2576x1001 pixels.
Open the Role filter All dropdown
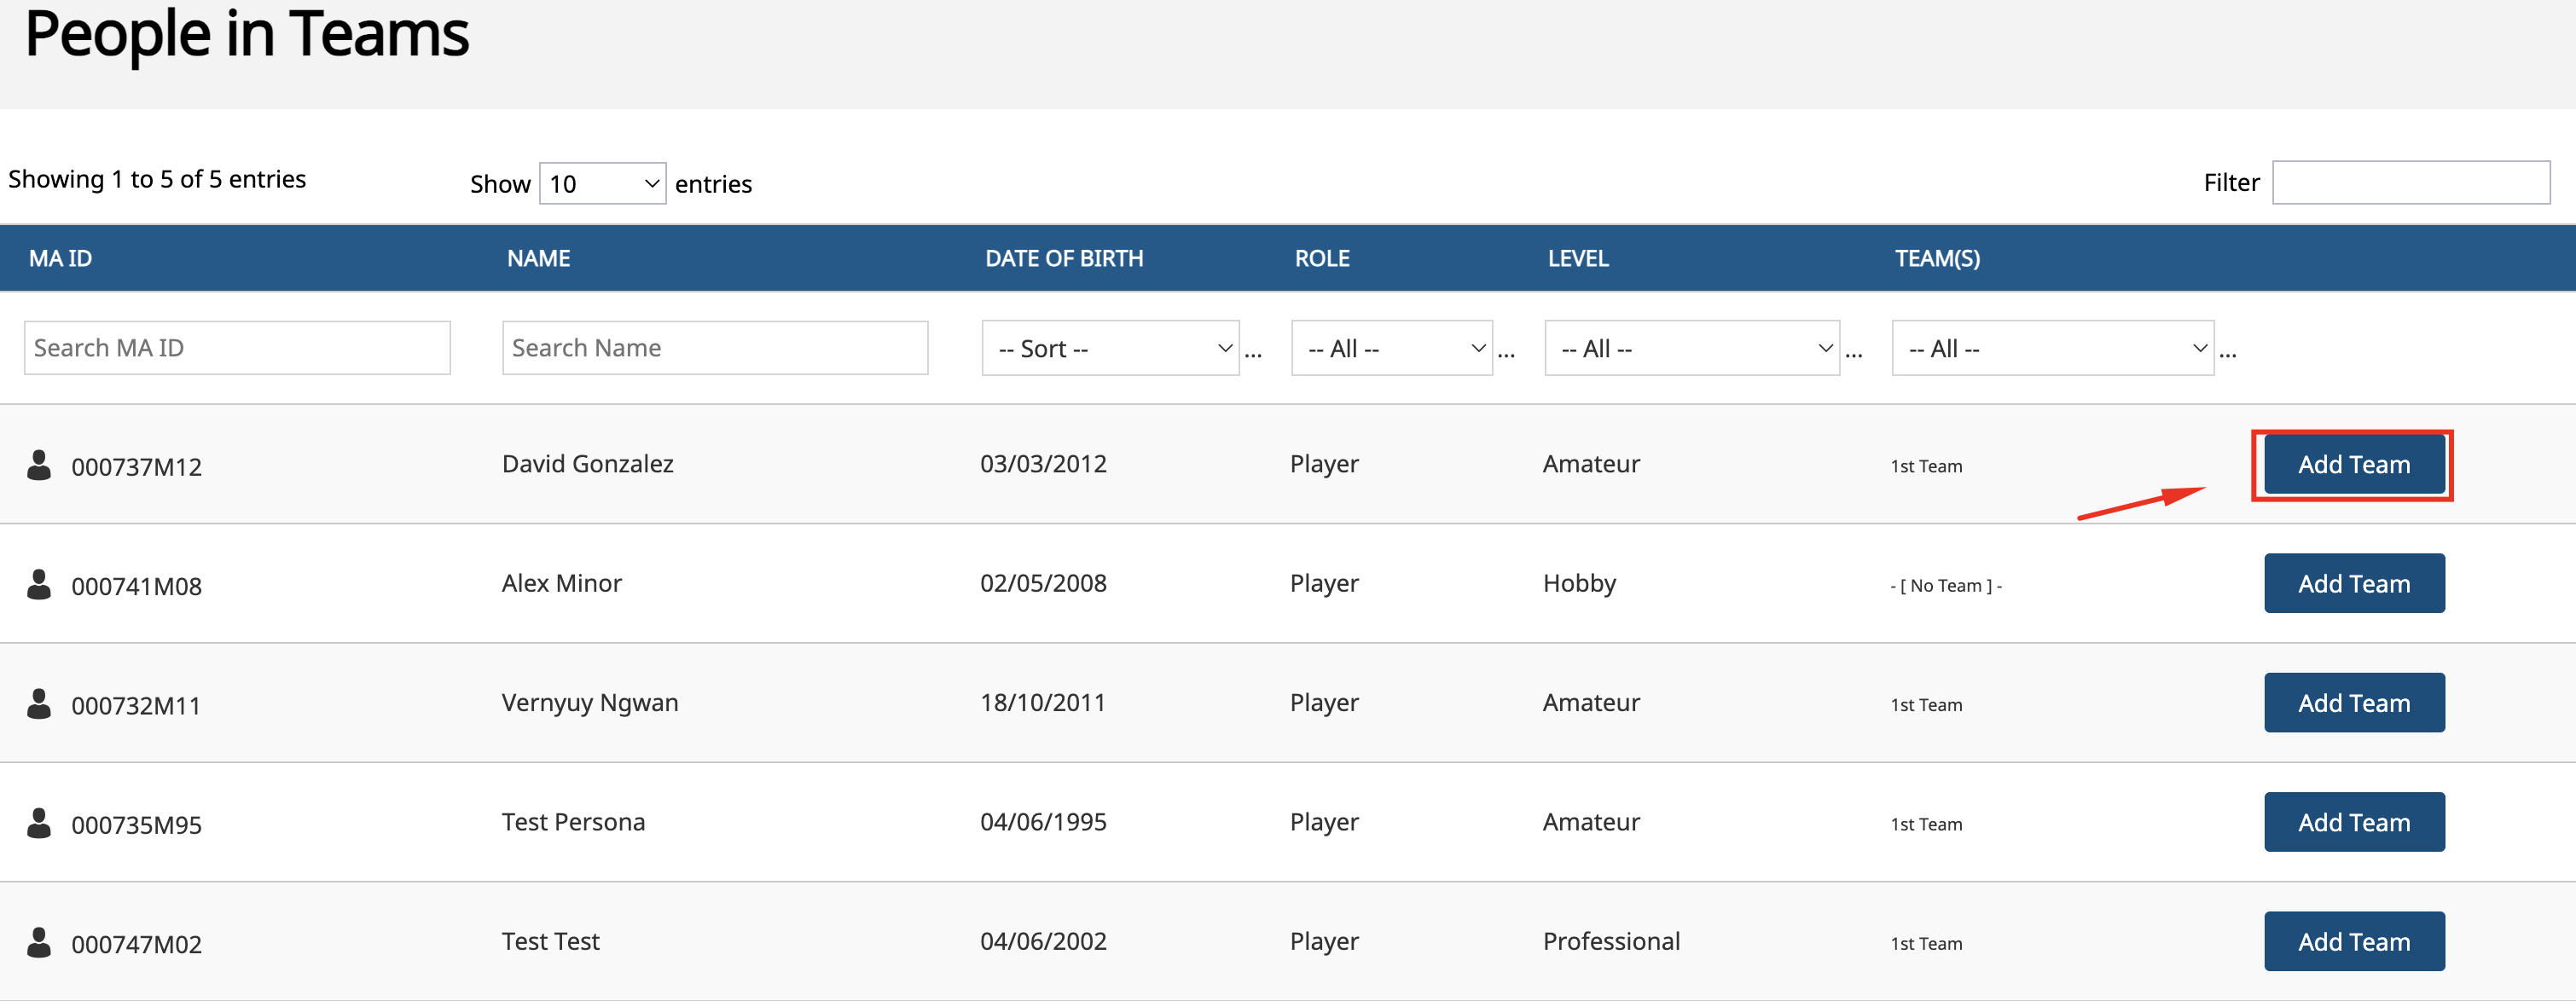[x=1391, y=348]
